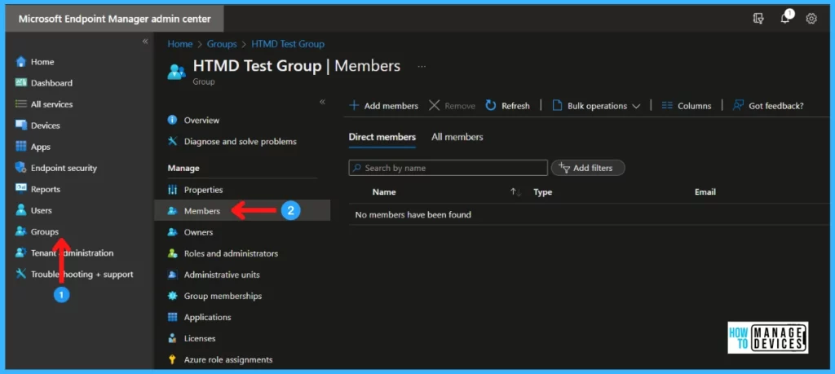Click the Azure role assignments key icon

coord(172,359)
